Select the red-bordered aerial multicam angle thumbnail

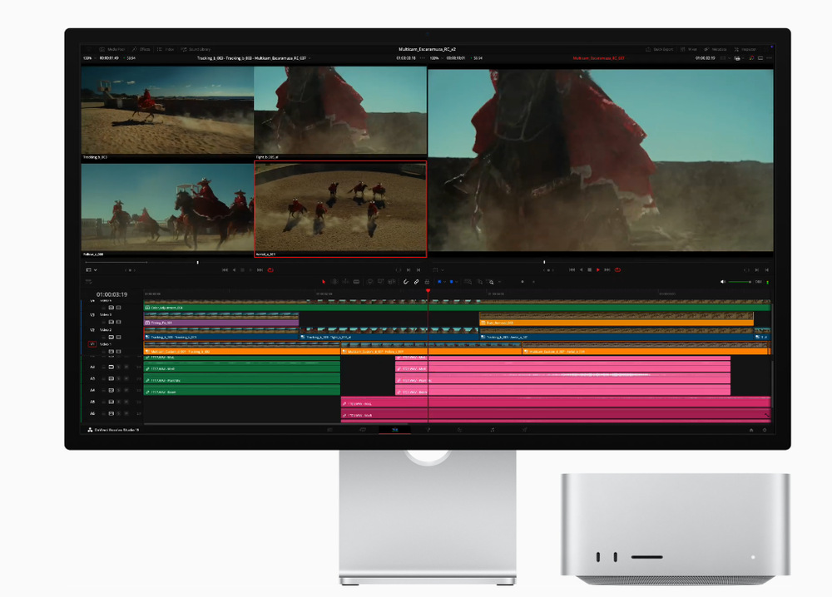339,209
